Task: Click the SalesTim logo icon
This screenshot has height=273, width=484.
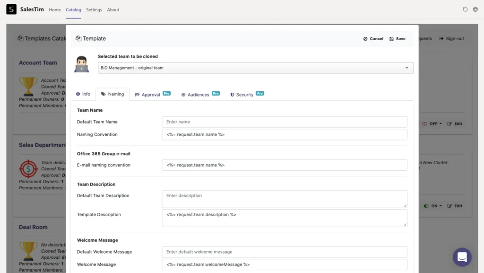Action: [11, 9]
